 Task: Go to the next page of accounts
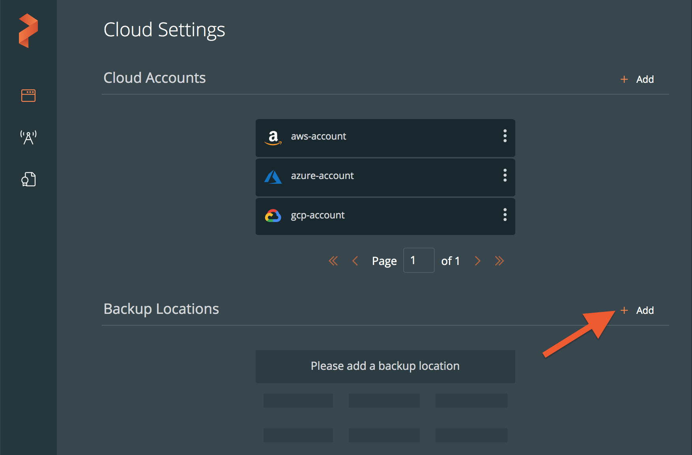(x=477, y=261)
